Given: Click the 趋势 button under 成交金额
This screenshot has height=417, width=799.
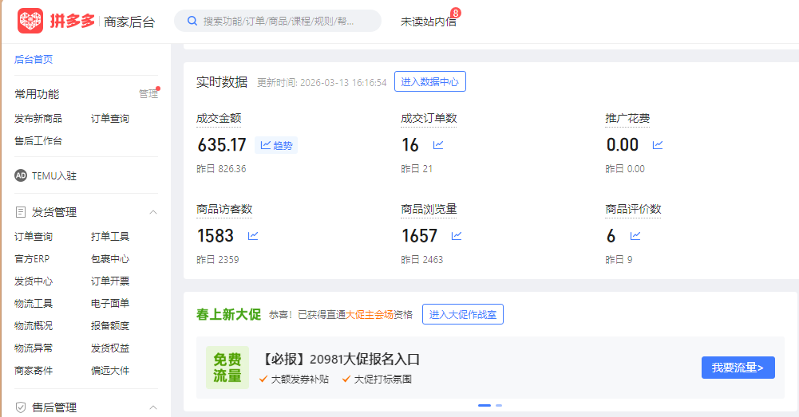Looking at the screenshot, I should coord(276,145).
